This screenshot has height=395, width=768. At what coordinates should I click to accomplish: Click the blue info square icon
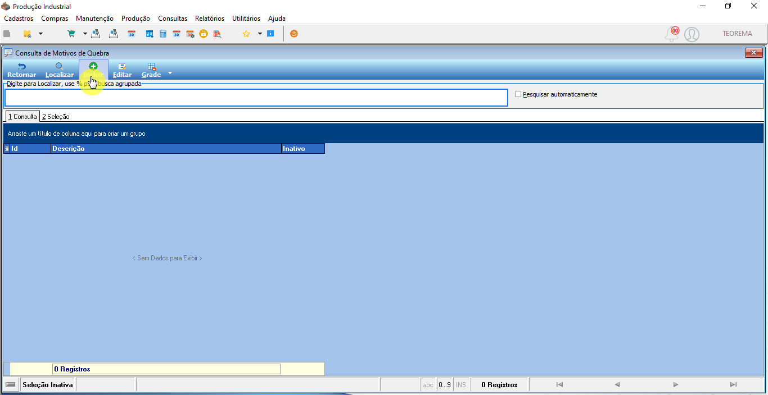(x=270, y=34)
